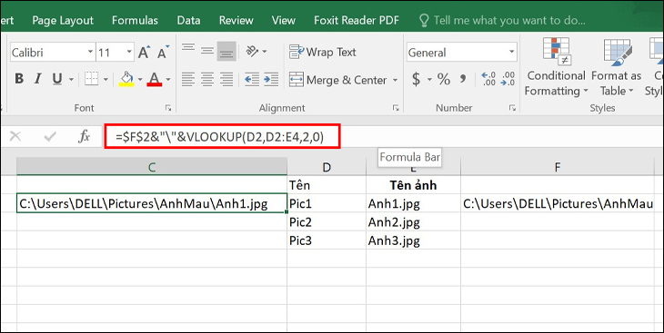Select cell containing Anh1.jpg full path in column C

(152, 203)
